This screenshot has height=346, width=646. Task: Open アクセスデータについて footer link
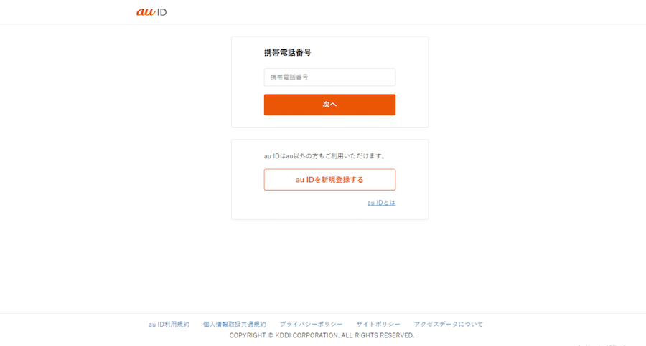tap(448, 325)
